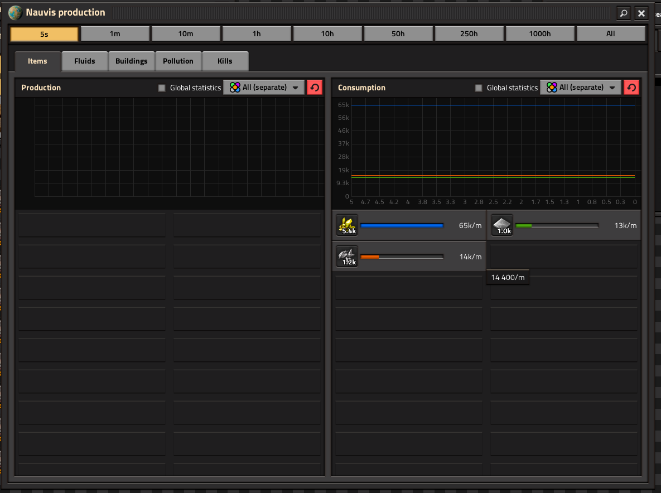The image size is (661, 493).
Task: Open the Pollution tab
Action: click(x=178, y=61)
